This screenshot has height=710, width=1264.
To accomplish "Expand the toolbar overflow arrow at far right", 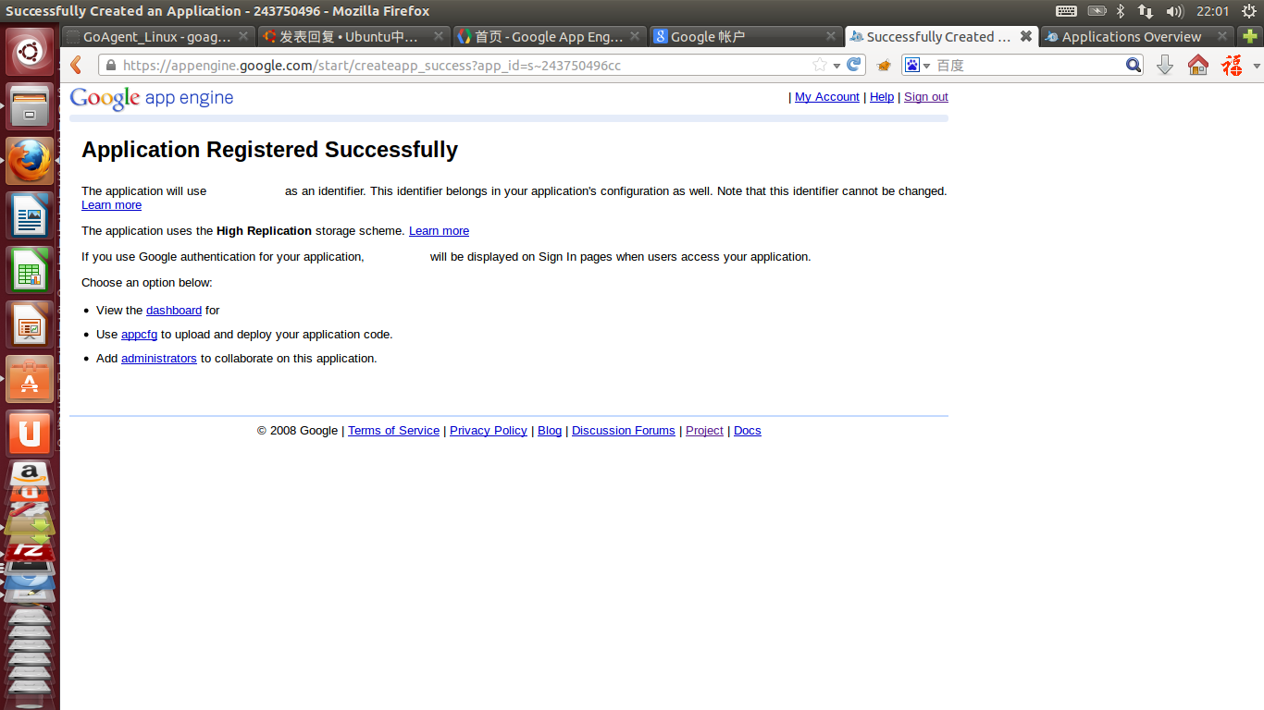I will [x=1257, y=66].
